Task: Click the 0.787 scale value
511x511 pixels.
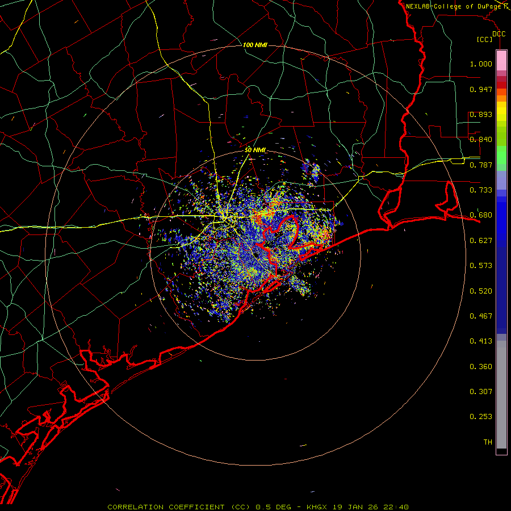Action: point(481,165)
